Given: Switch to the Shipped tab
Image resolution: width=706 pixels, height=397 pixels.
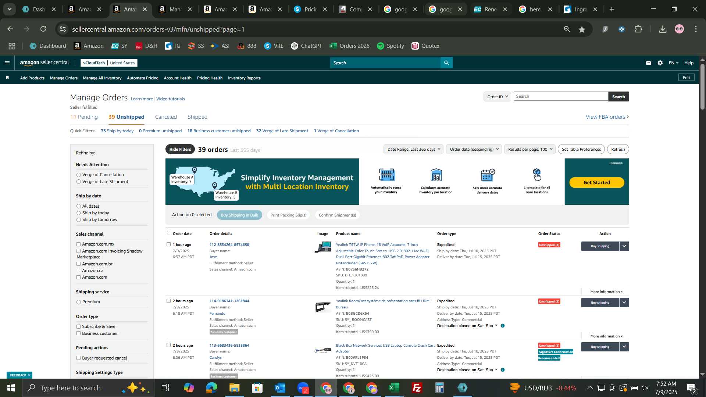Looking at the screenshot, I should click(197, 117).
